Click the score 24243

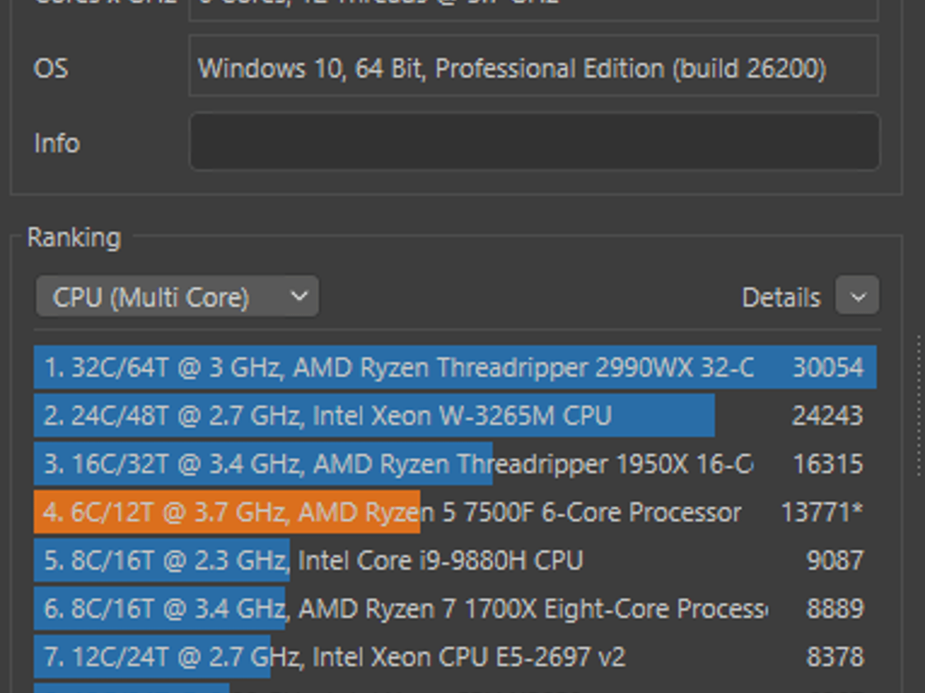coord(827,415)
